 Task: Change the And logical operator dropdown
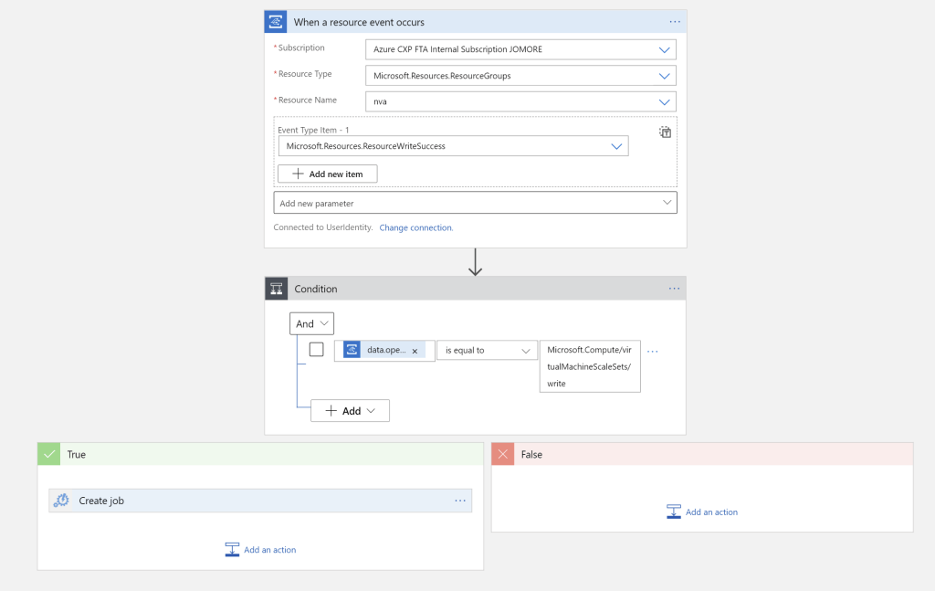click(x=311, y=323)
